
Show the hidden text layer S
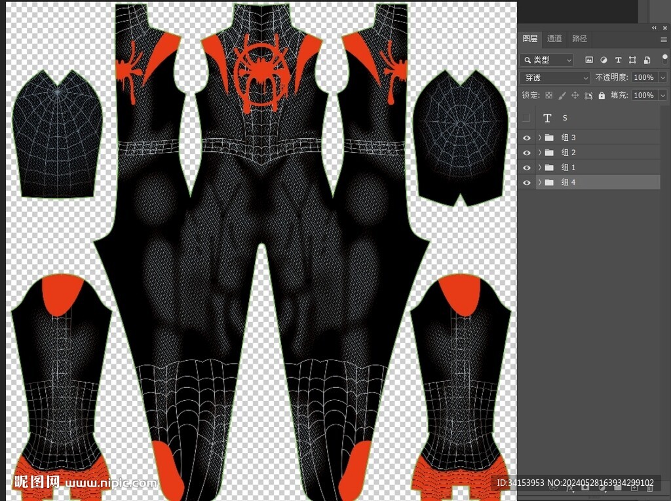pos(527,118)
